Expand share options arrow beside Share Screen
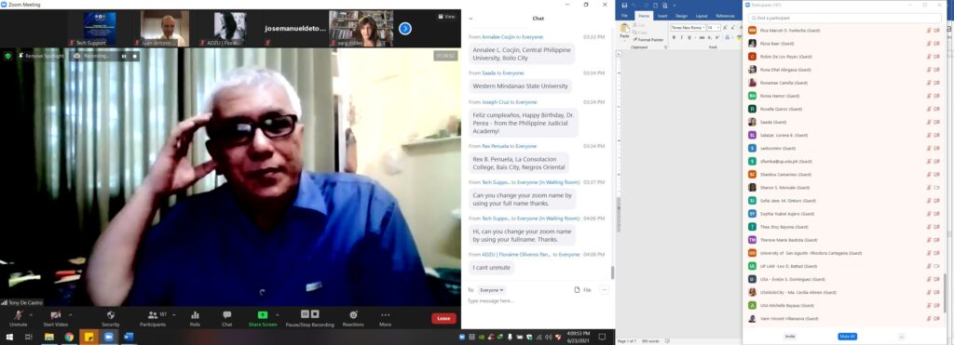 pyautogui.click(x=278, y=314)
